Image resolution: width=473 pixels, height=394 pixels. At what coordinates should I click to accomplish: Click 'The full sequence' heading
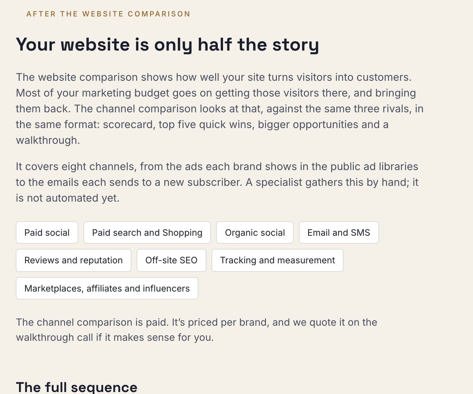(77, 387)
